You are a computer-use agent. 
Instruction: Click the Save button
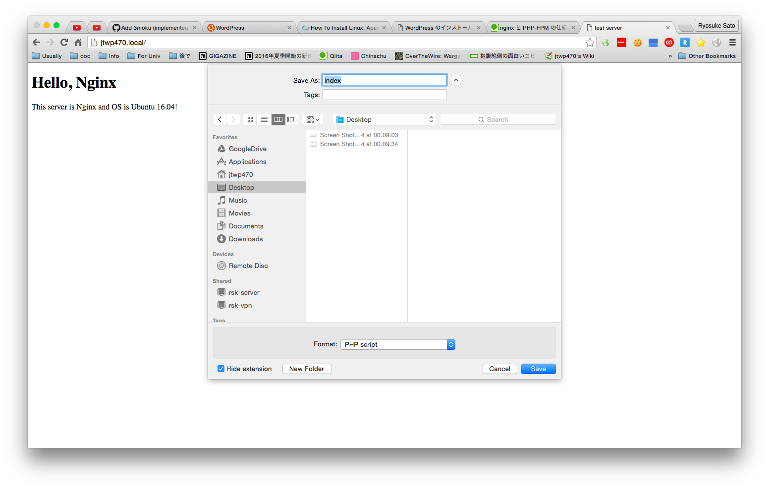click(x=538, y=369)
